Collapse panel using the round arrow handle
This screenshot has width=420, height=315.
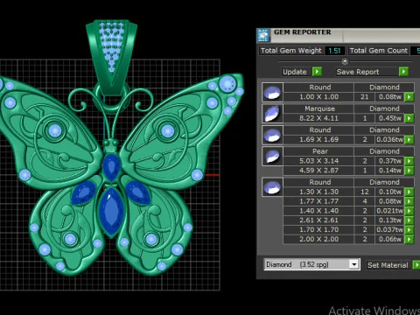click(x=345, y=61)
